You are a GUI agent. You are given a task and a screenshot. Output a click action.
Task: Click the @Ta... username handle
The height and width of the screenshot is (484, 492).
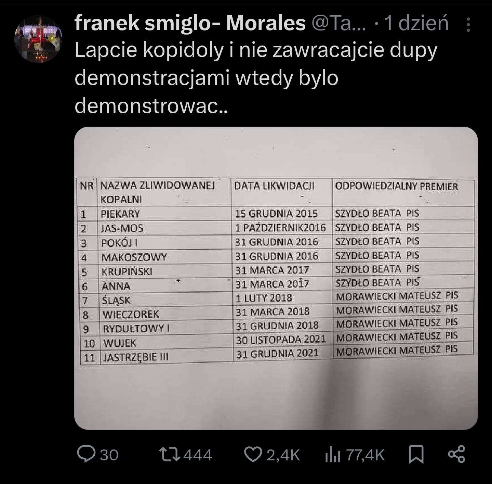click(x=338, y=23)
